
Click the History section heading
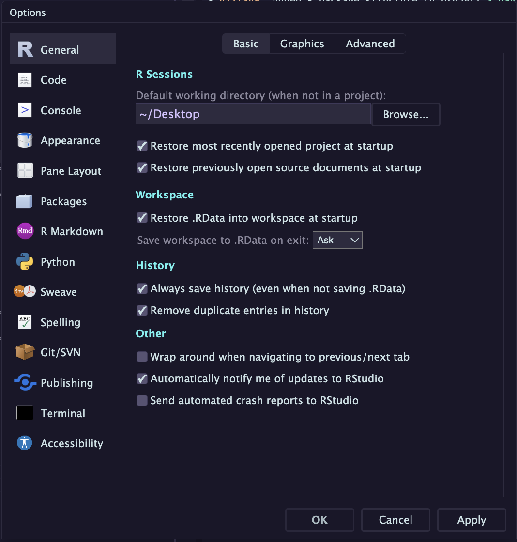coord(155,265)
